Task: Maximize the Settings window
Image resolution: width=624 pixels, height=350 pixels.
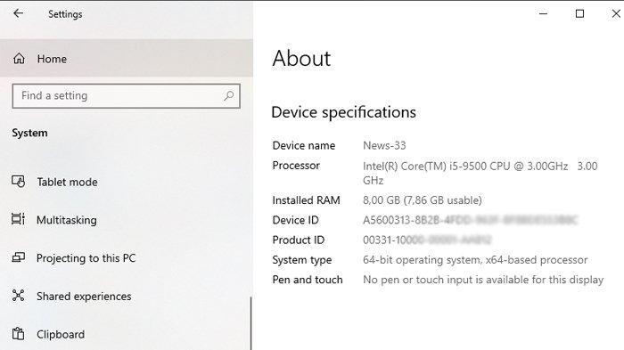Action: [x=579, y=14]
